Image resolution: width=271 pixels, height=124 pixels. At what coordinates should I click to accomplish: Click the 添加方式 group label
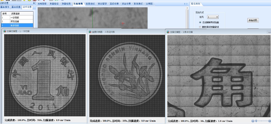200,12
